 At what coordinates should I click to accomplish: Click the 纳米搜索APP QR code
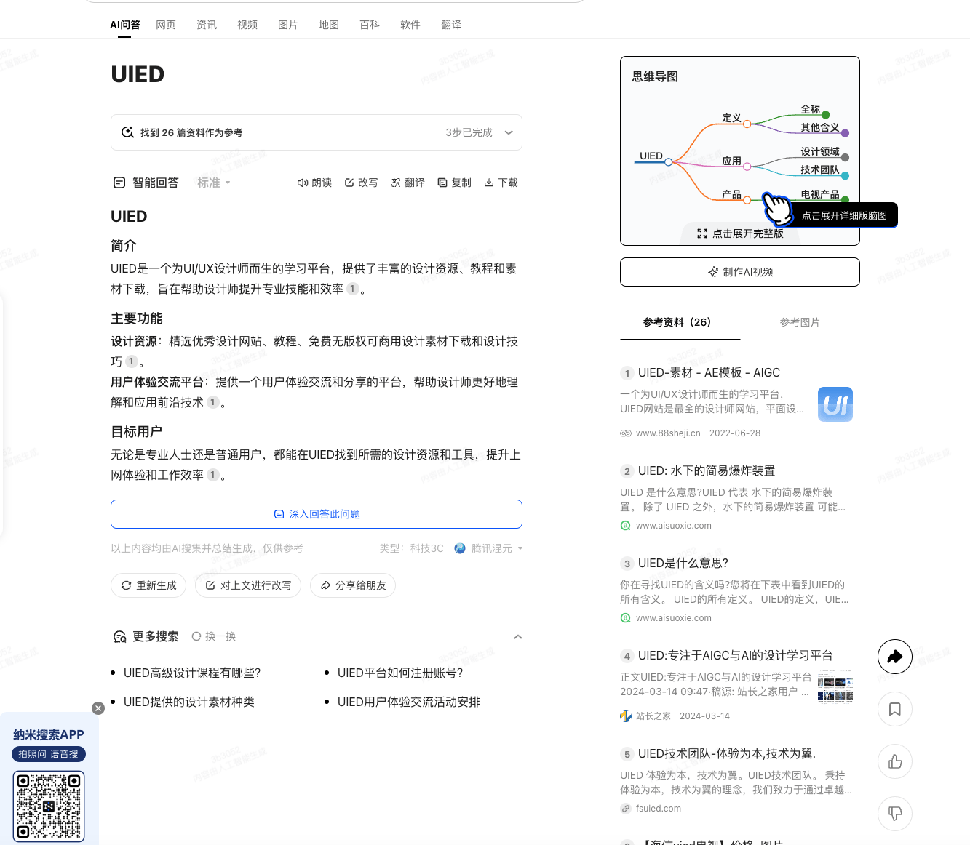pos(49,806)
